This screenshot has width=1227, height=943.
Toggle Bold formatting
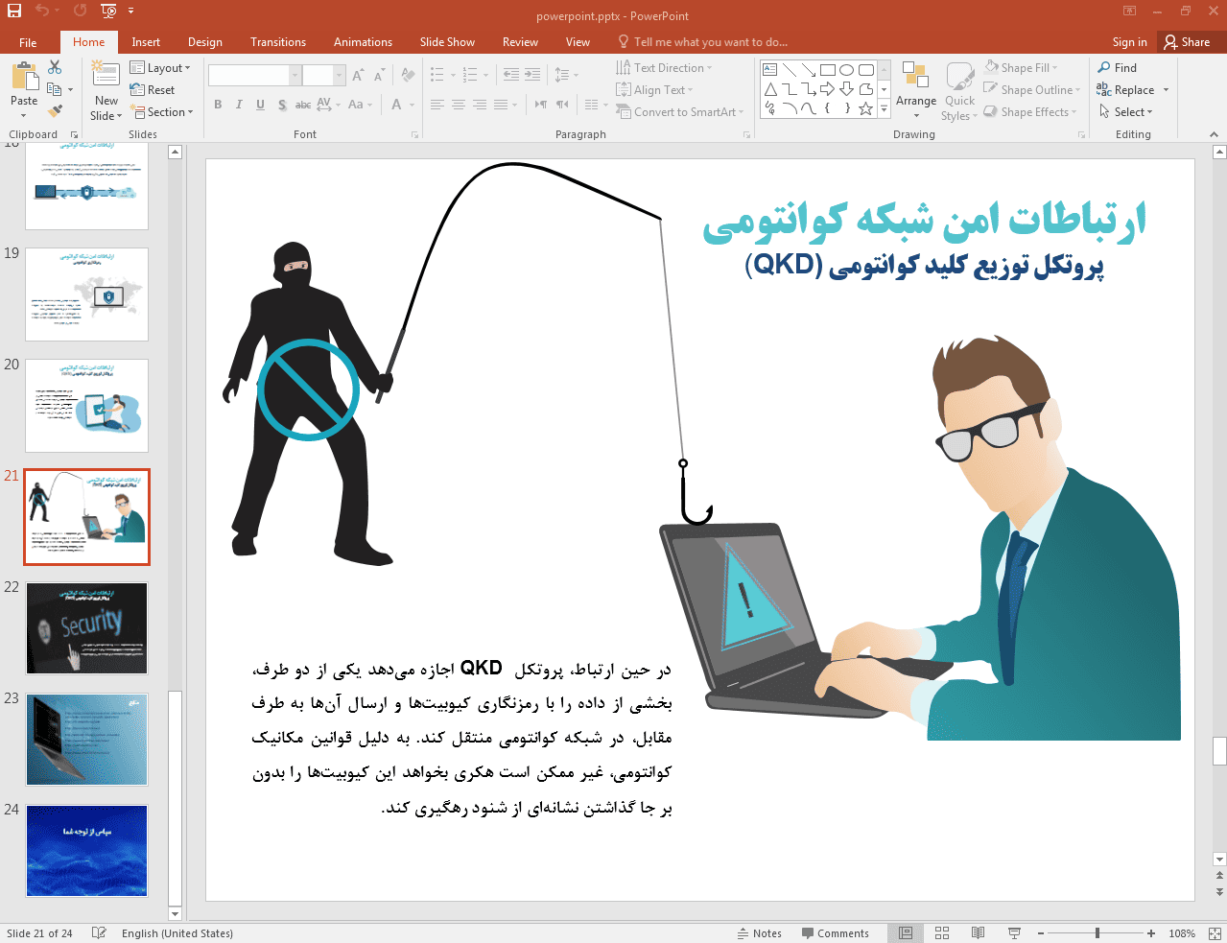(219, 105)
